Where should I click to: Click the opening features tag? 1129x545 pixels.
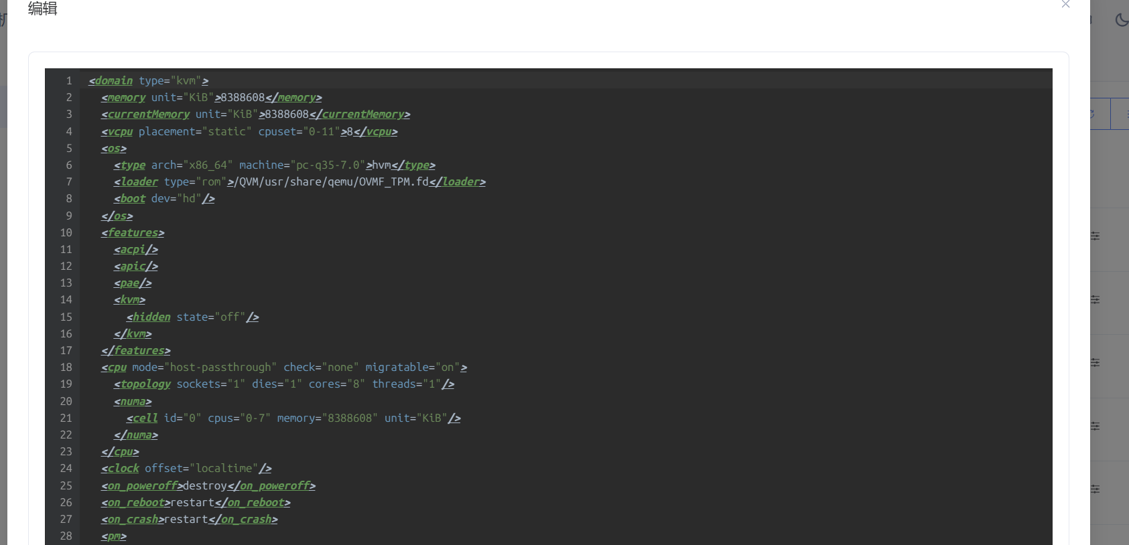[x=133, y=233]
